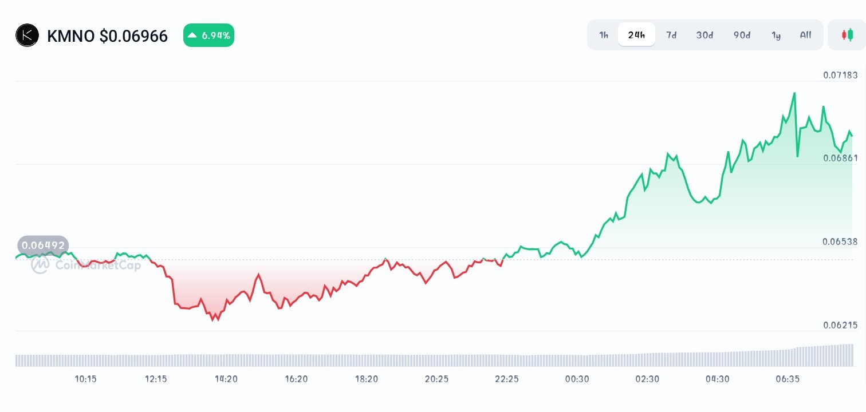Select the 1h time range
The image size is (866, 412).
(603, 35)
